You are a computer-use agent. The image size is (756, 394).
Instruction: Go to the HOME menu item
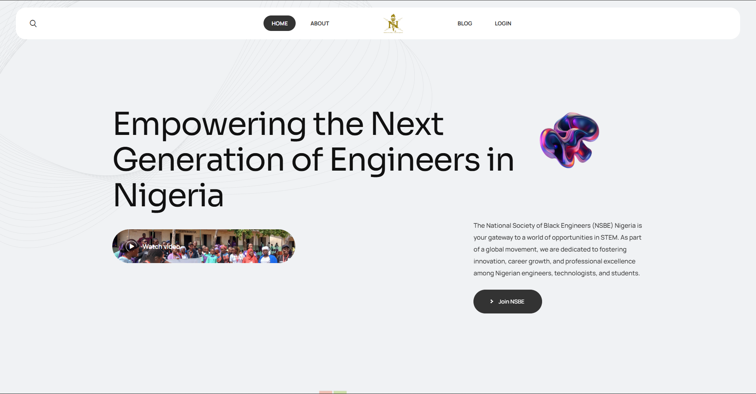tap(279, 23)
